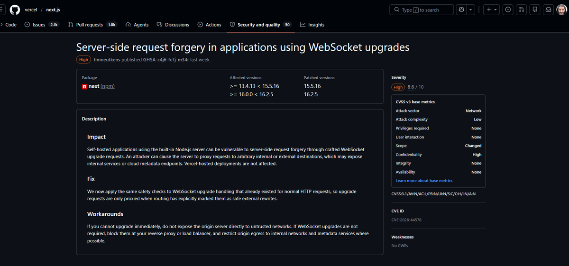Click the 'next' package name
The width and height of the screenshot is (569, 266).
click(94, 86)
